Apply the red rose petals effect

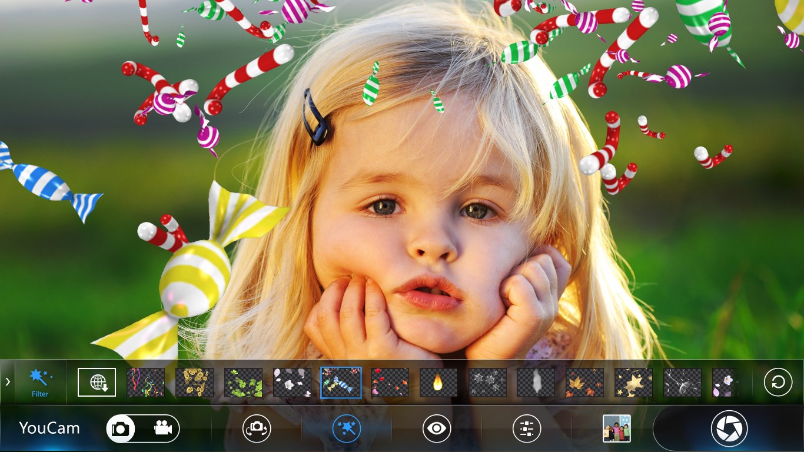tap(390, 383)
